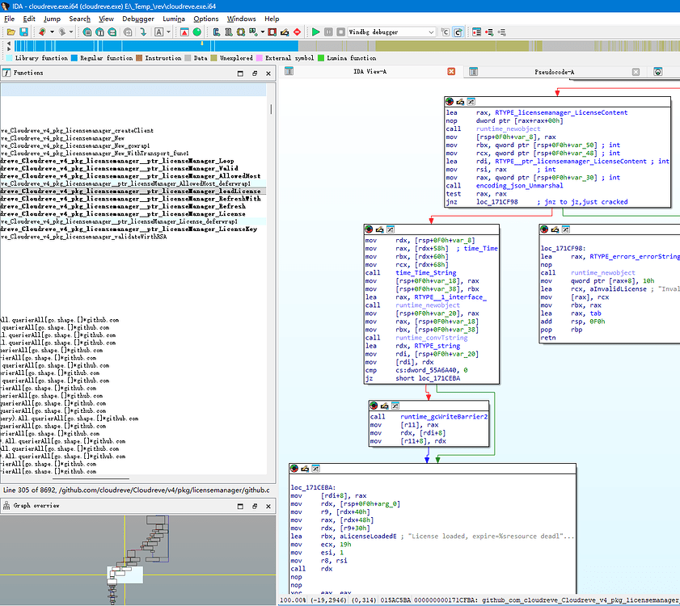Float the Graph overview panel
The image size is (680, 606).
(x=255, y=506)
